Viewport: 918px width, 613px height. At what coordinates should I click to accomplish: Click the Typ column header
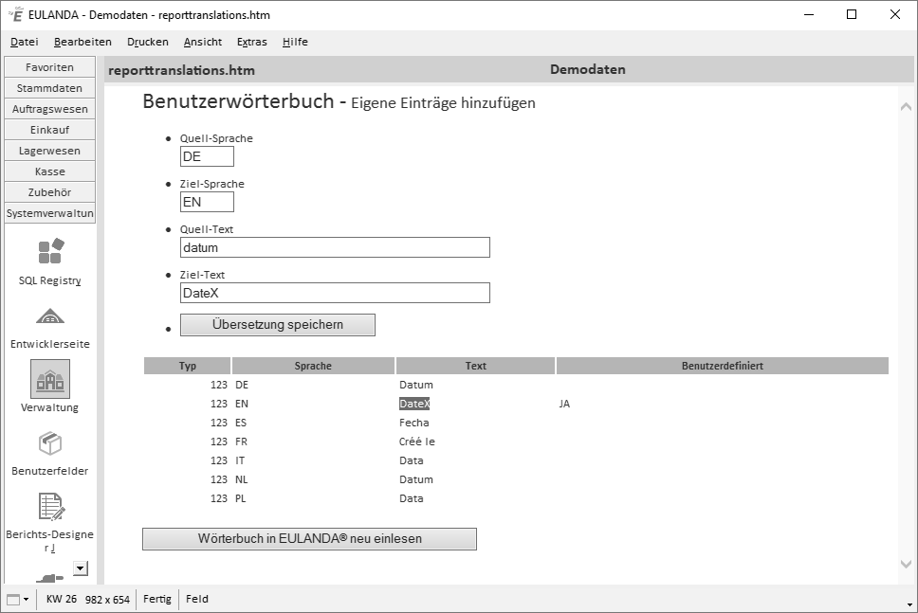click(x=188, y=366)
